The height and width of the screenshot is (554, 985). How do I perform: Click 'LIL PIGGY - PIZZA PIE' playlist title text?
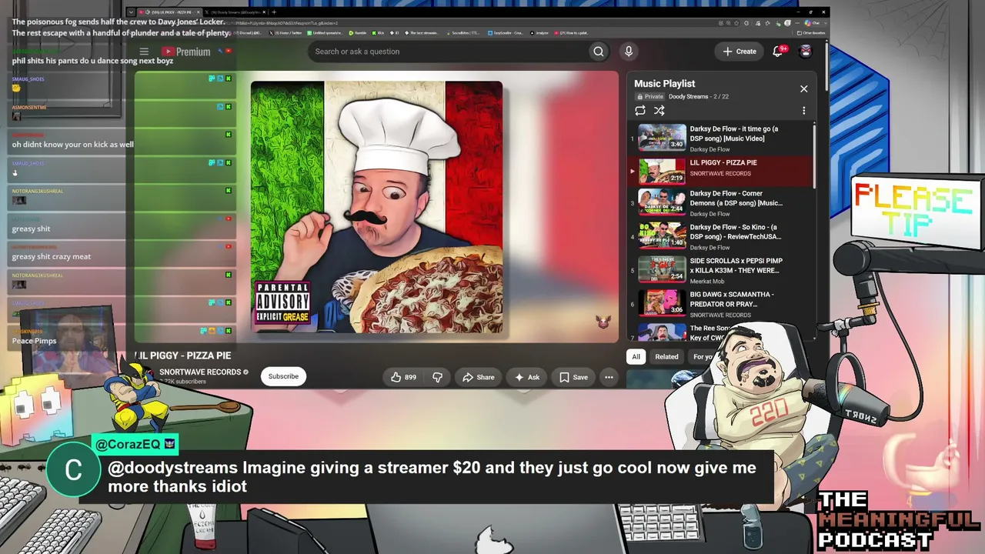pyautogui.click(x=723, y=163)
